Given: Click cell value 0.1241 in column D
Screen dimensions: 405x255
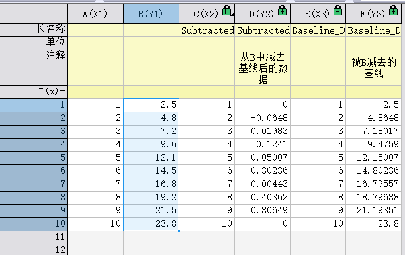Looking at the screenshot, I should click(263, 145).
